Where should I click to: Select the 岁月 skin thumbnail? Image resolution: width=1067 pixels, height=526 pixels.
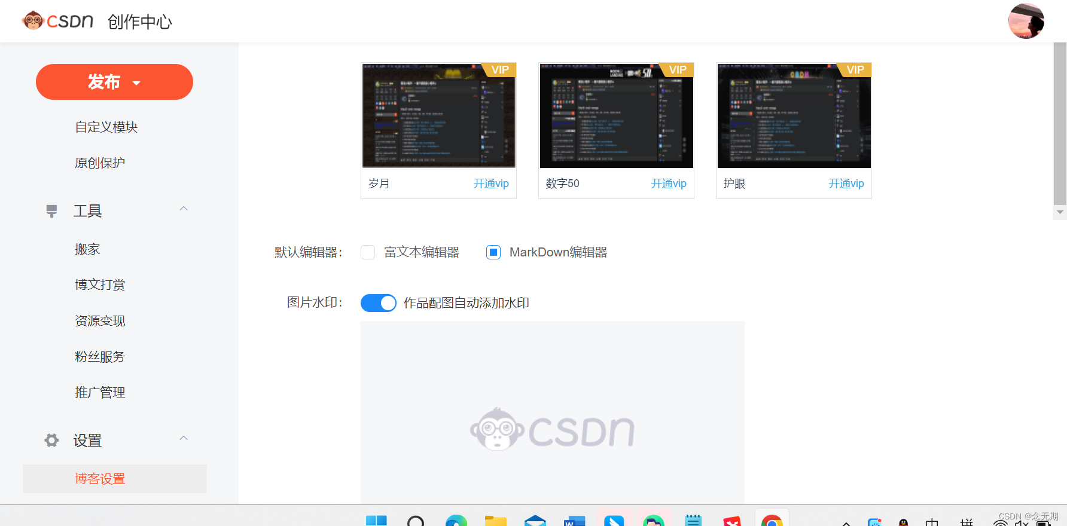438,115
